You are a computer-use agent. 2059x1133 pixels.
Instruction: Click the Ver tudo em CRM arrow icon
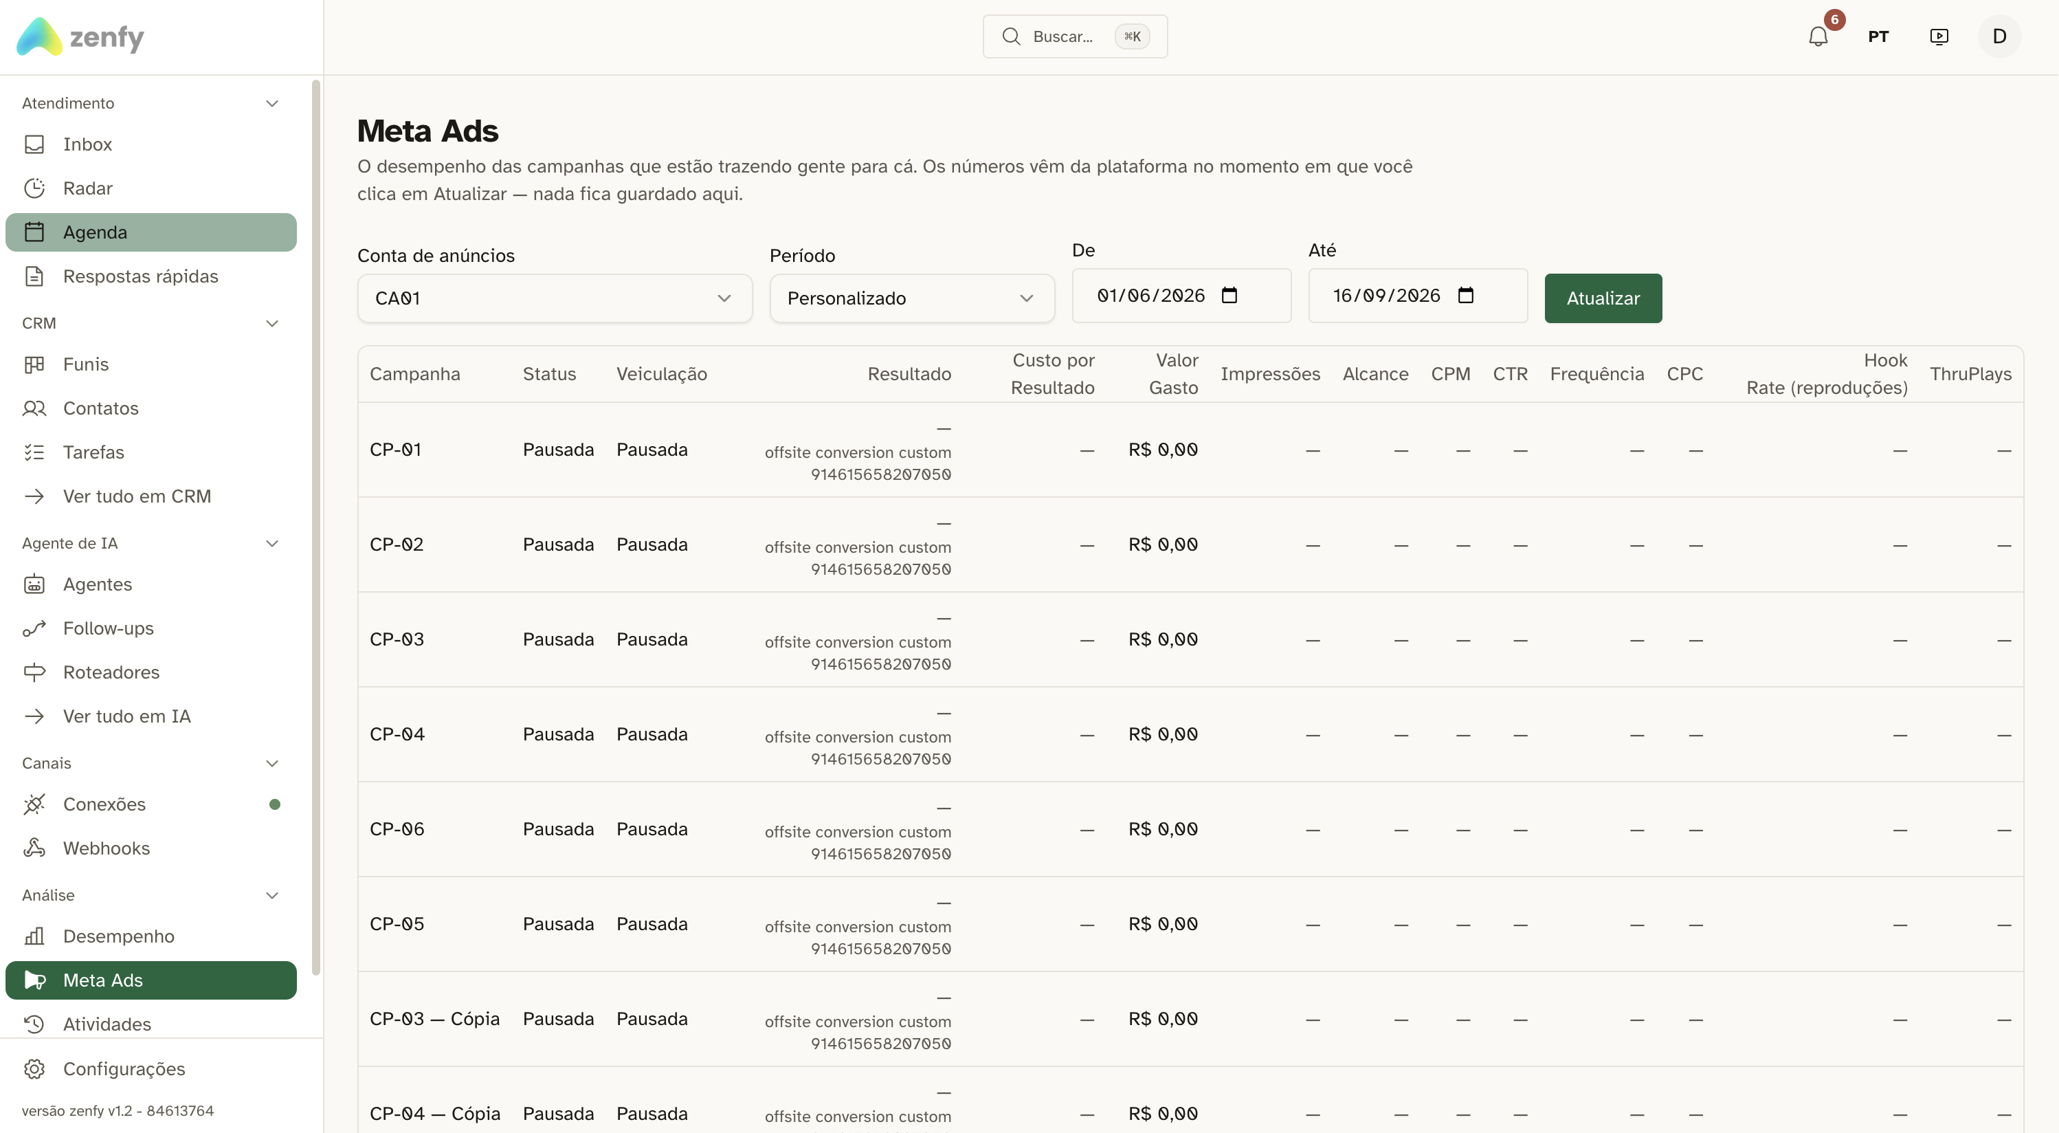(x=34, y=496)
